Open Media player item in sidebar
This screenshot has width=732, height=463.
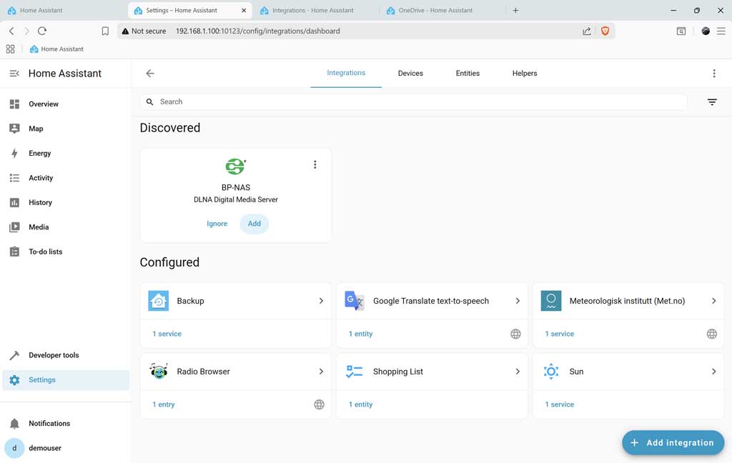tap(65, 226)
